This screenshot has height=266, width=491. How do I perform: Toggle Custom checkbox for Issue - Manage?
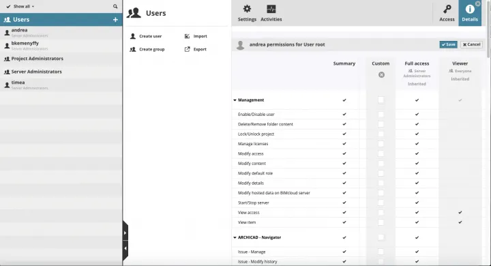click(381, 252)
